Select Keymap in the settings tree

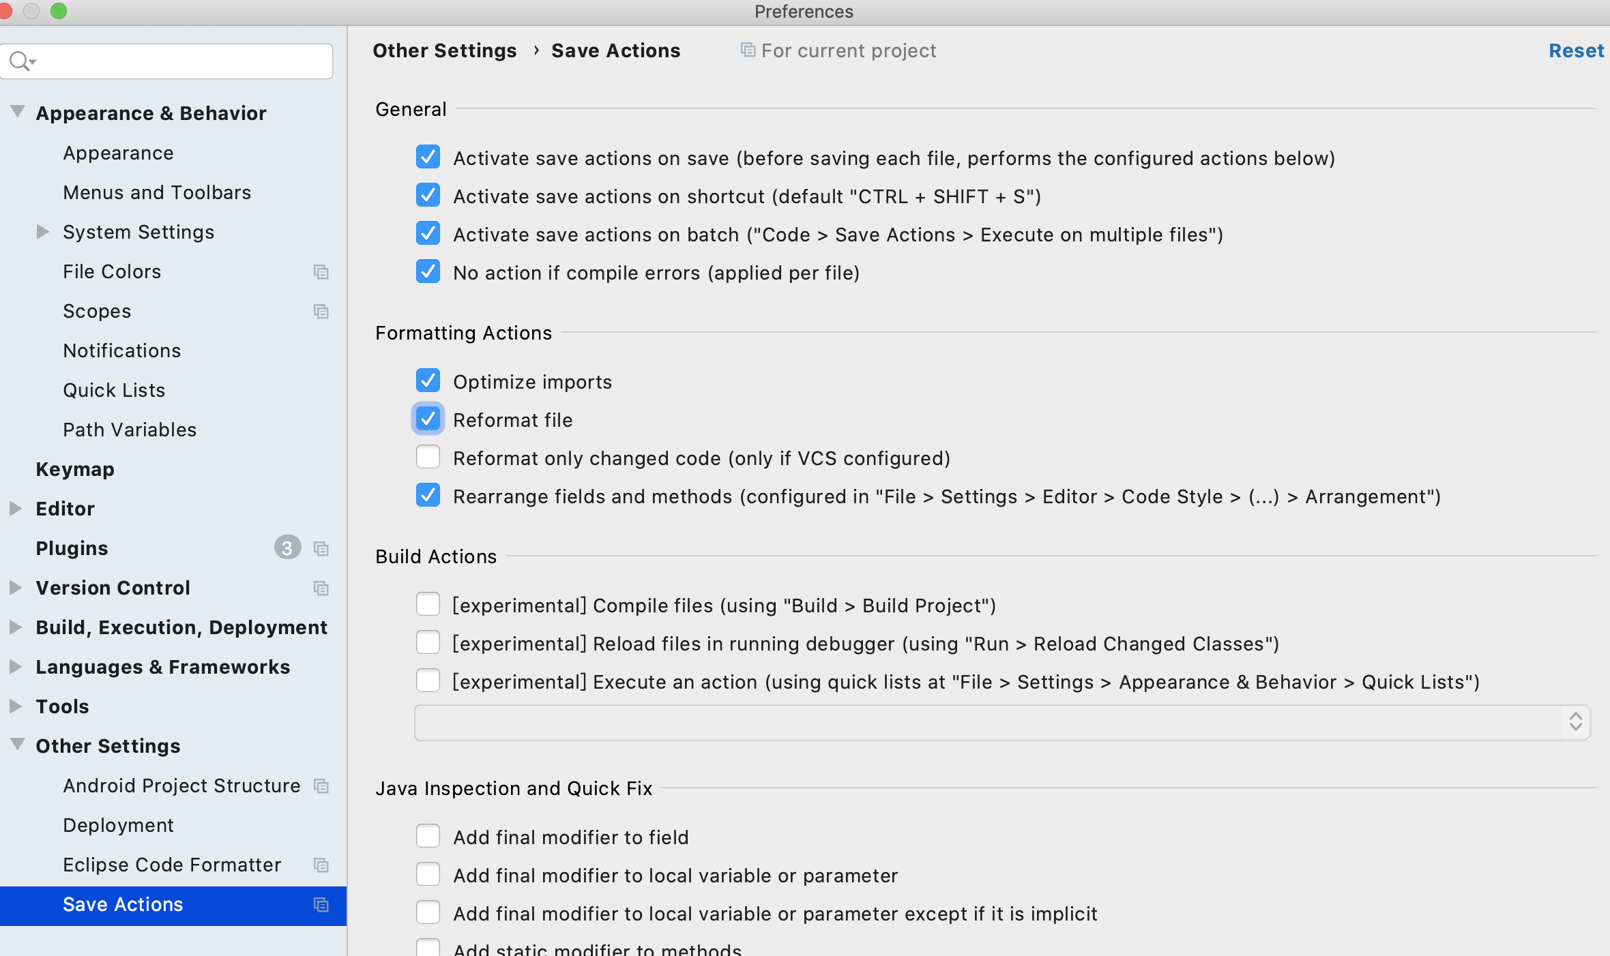pyautogui.click(x=75, y=469)
